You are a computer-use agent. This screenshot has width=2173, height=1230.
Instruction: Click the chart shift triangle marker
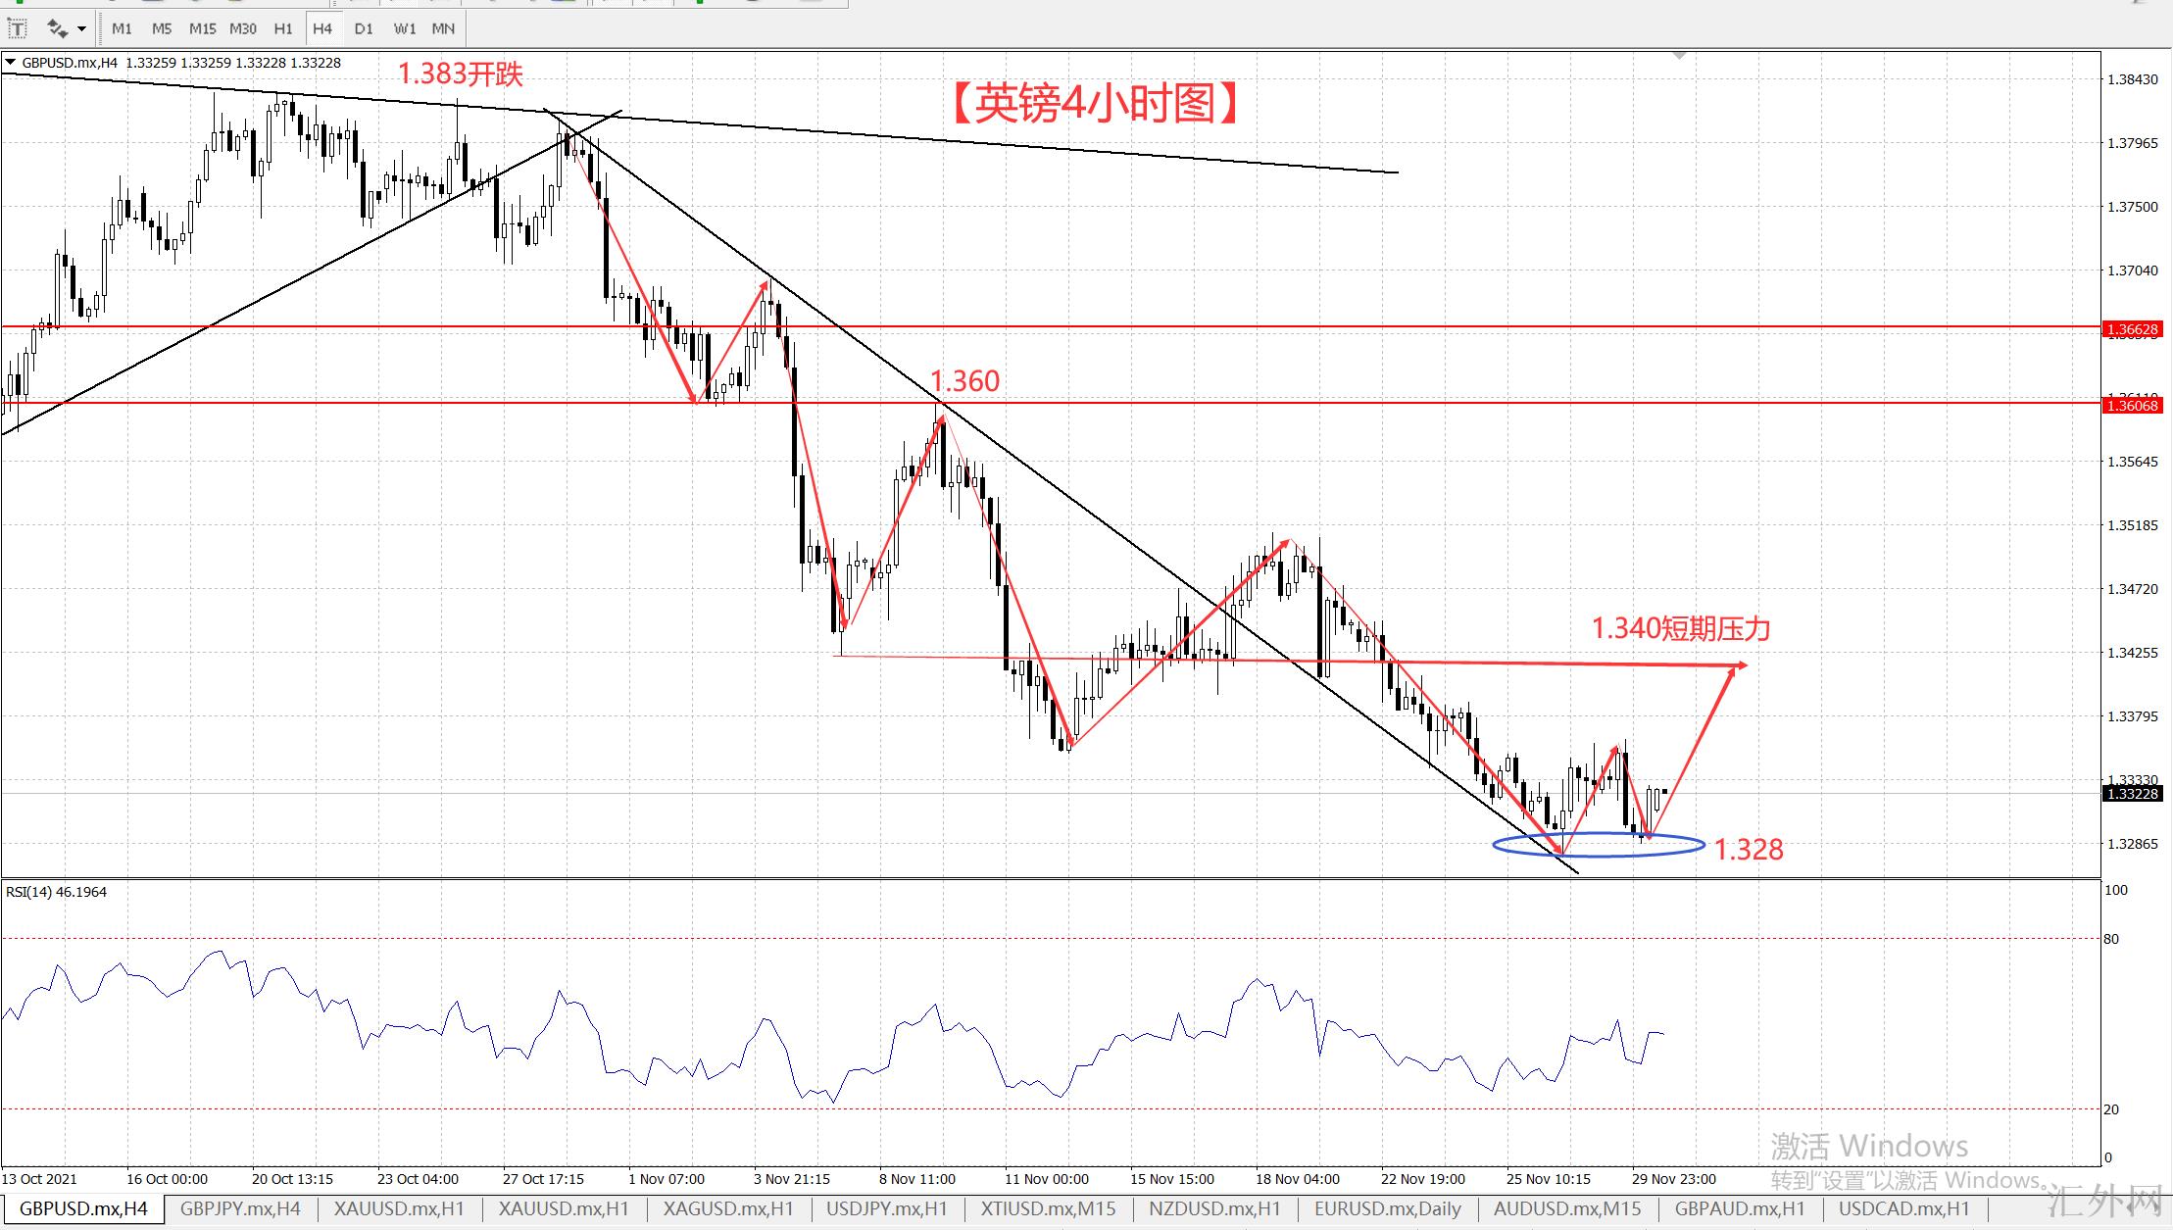pyautogui.click(x=1680, y=57)
